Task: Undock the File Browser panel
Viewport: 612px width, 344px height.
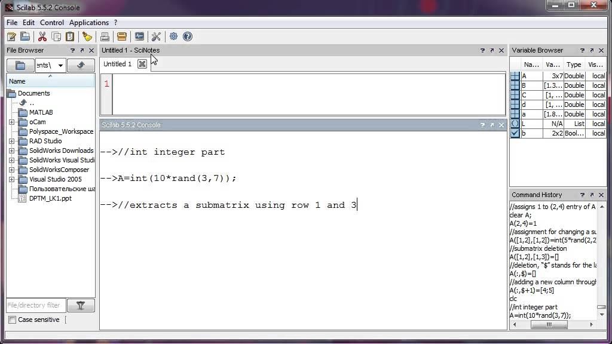Action: pyautogui.click(x=82, y=50)
